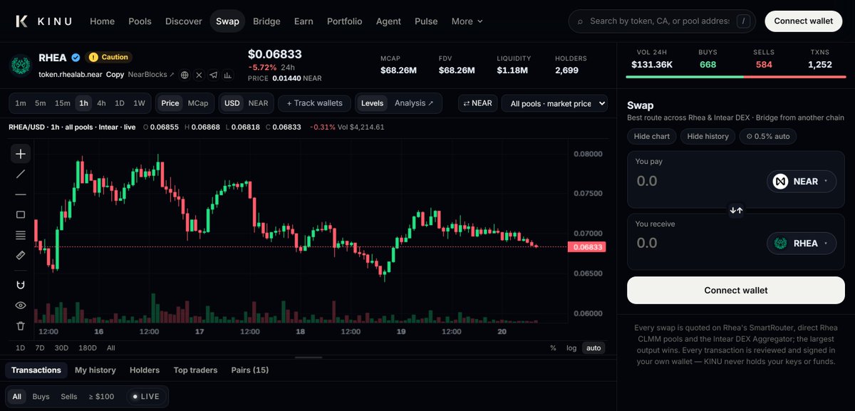The image size is (855, 411).
Task: Open the RHEA Telegram link icon
Action: 214,75
